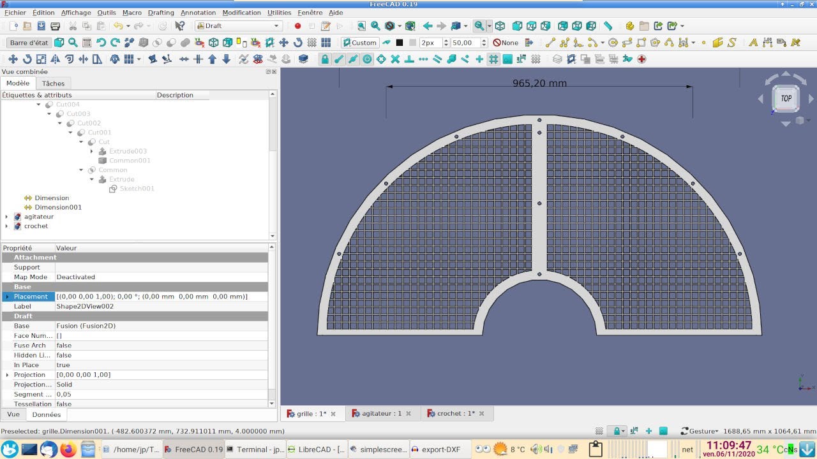The image size is (817, 459).
Task: Toggle snap to endpoint
Action: [x=339, y=59]
